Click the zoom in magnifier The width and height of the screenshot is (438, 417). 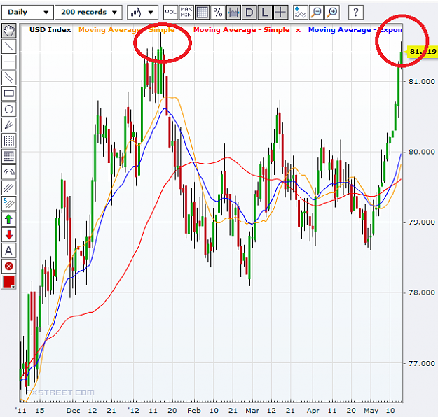(x=332, y=13)
